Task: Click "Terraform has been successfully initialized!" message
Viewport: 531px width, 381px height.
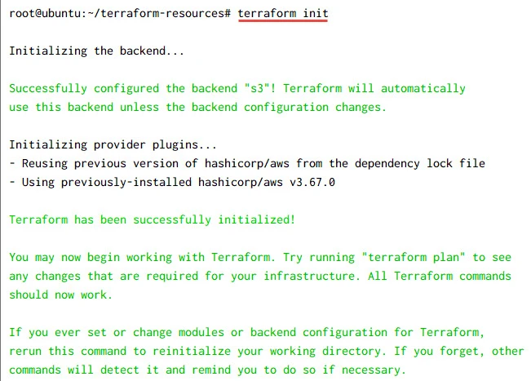Action: pyautogui.click(x=152, y=219)
